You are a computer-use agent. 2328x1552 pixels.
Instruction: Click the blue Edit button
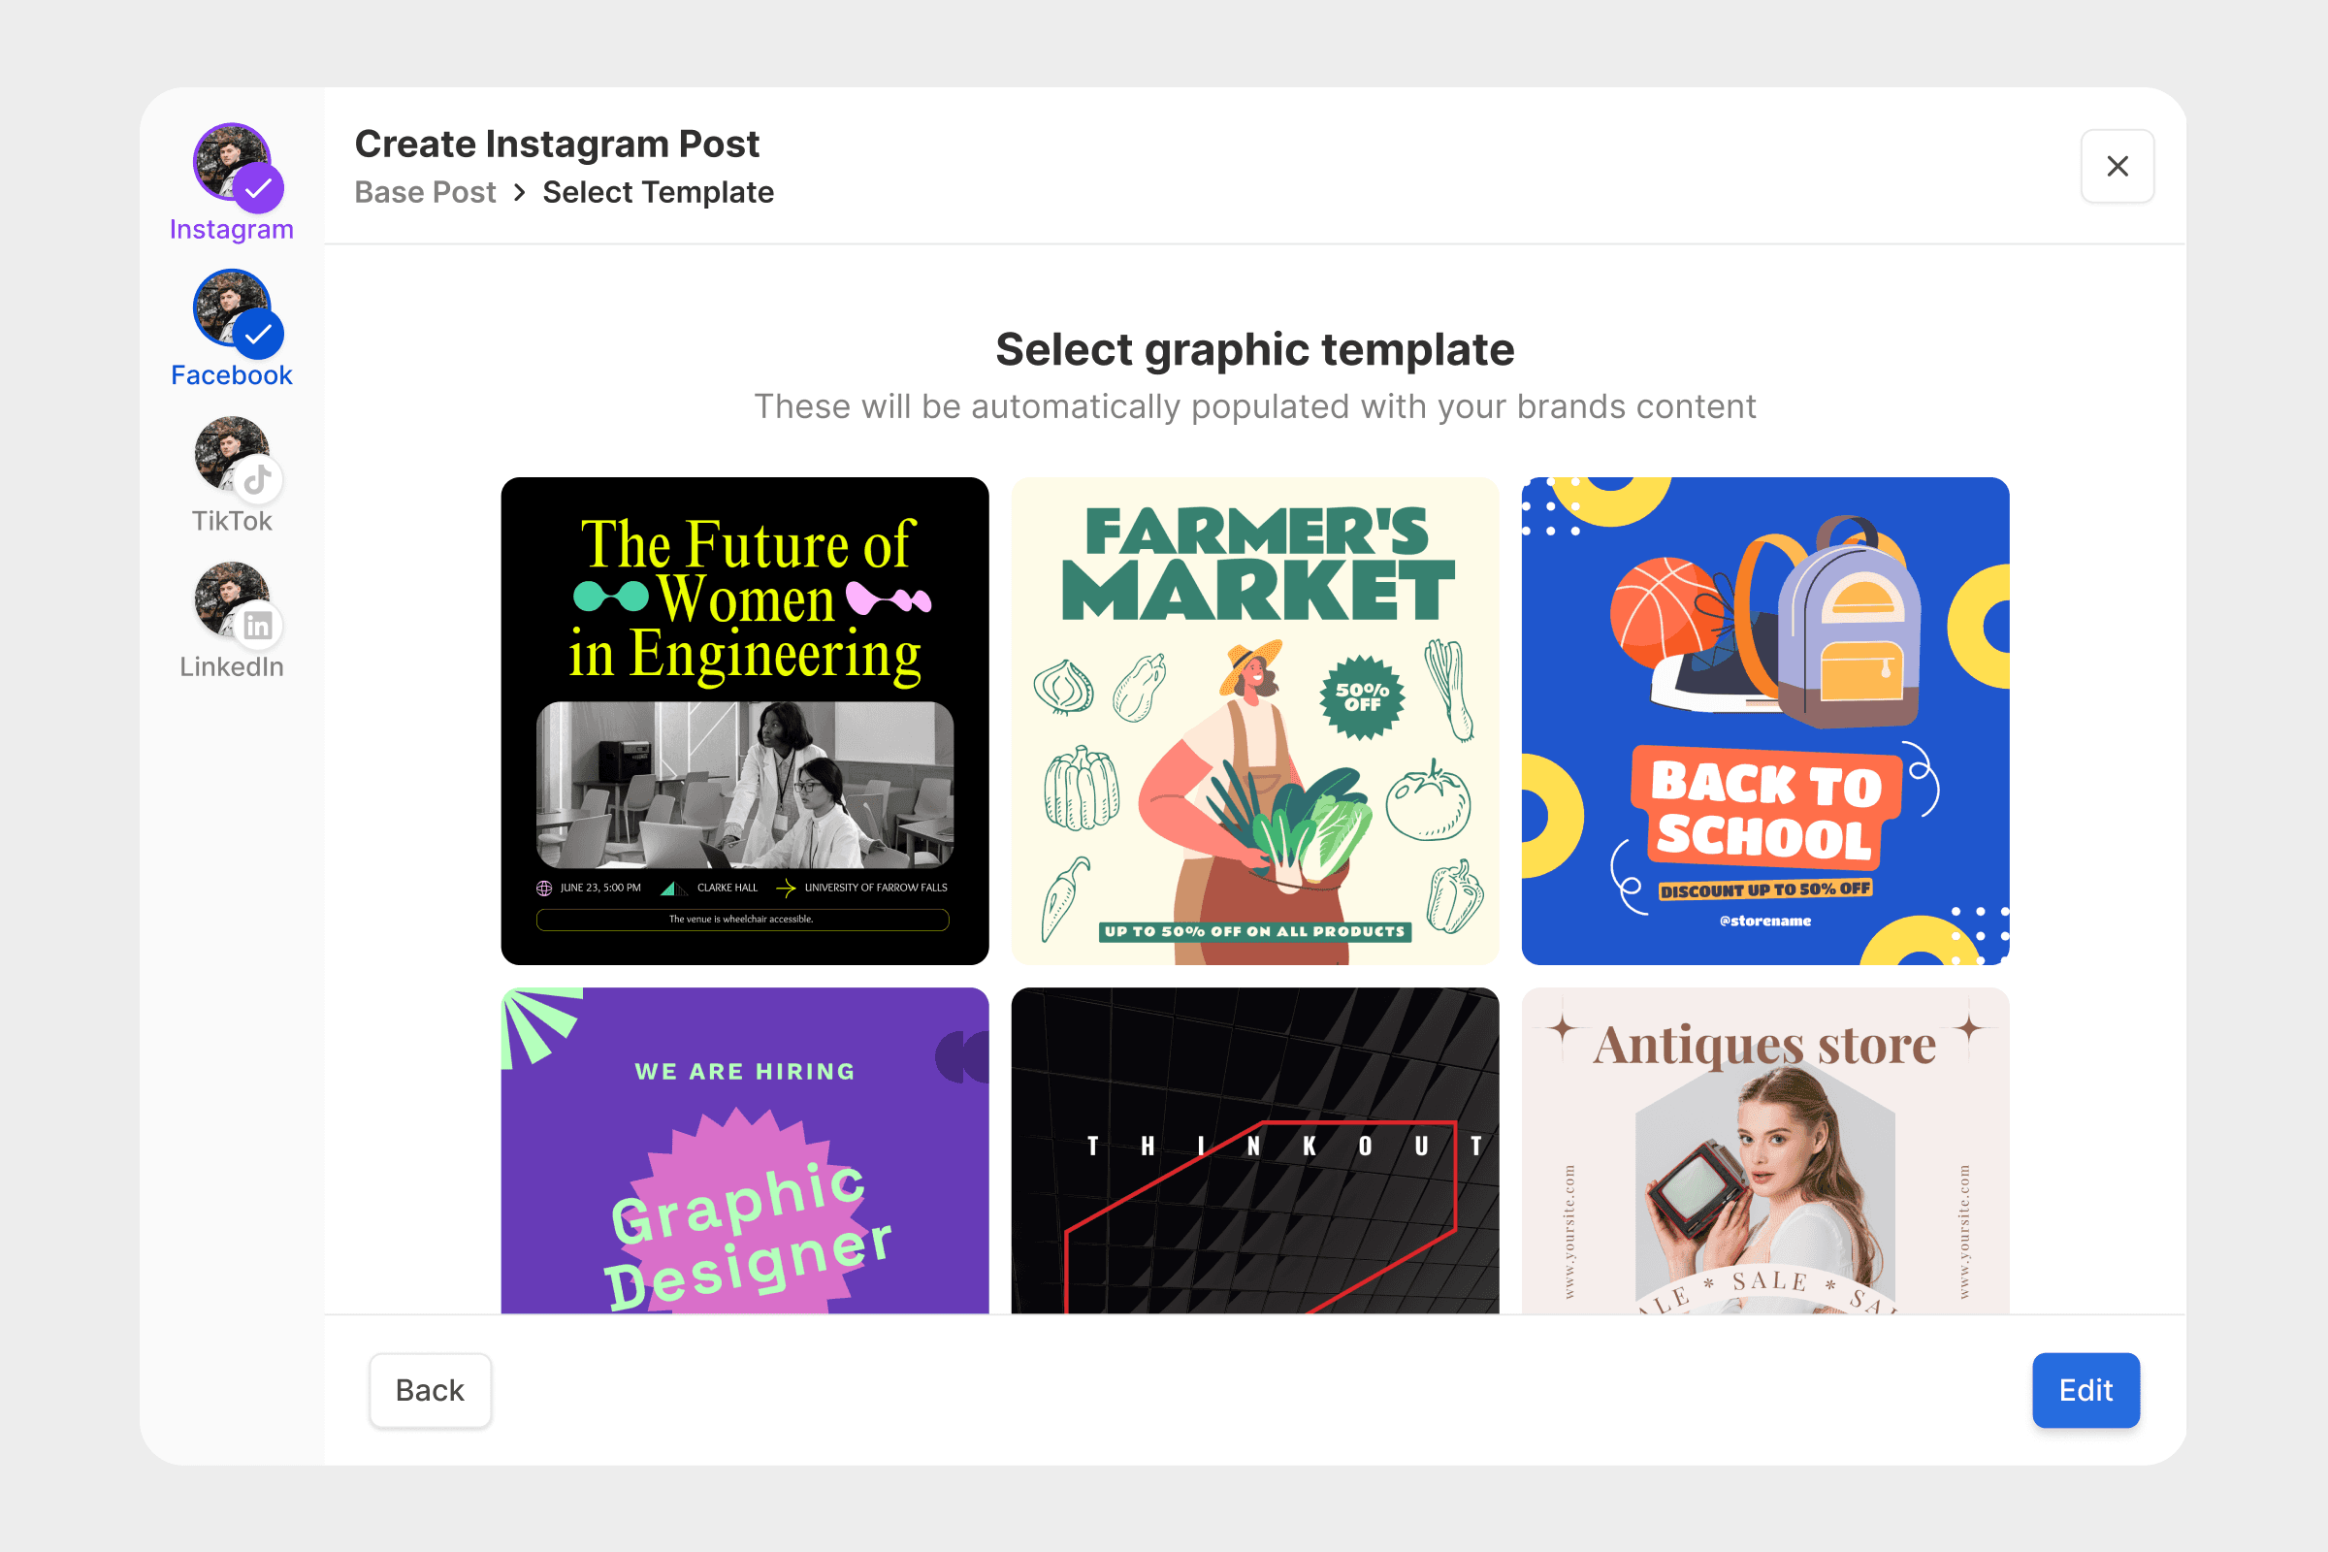(x=2085, y=1390)
